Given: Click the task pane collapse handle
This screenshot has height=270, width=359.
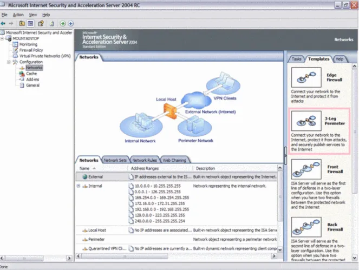Looking at the screenshot, I should (x=285, y=156).
